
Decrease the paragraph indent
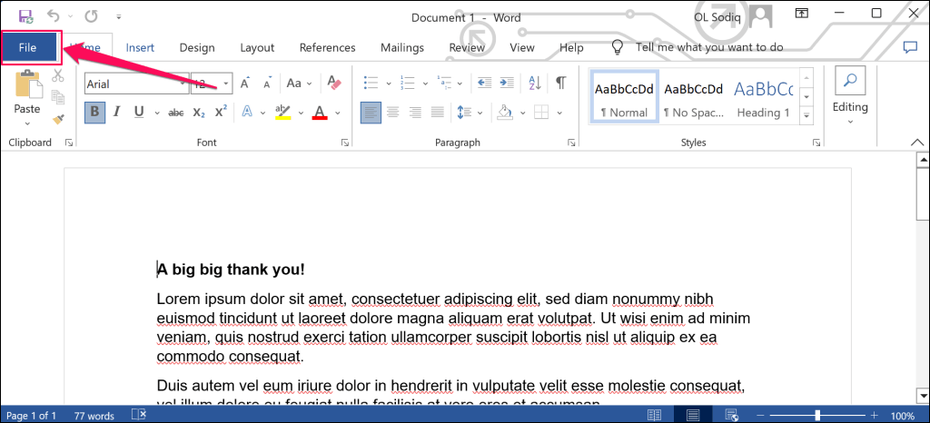(x=485, y=83)
